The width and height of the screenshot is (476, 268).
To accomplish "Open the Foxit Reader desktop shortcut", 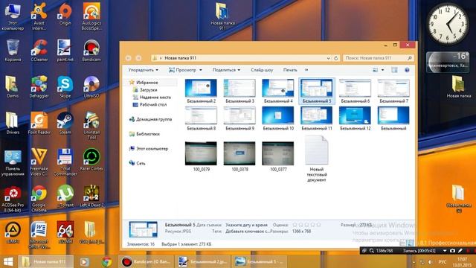I will click(39, 124).
